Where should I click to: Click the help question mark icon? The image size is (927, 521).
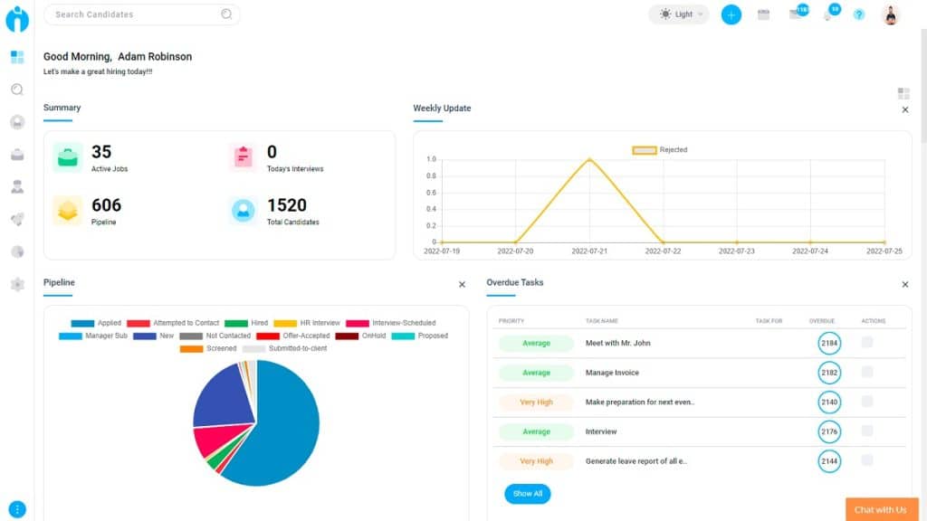(859, 14)
